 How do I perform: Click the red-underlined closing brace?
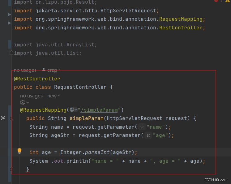point(28,169)
